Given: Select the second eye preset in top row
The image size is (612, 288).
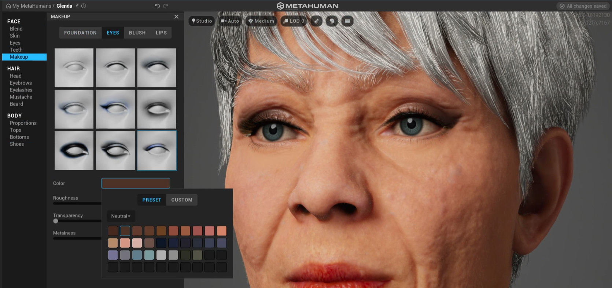Looking at the screenshot, I should 115,68.
